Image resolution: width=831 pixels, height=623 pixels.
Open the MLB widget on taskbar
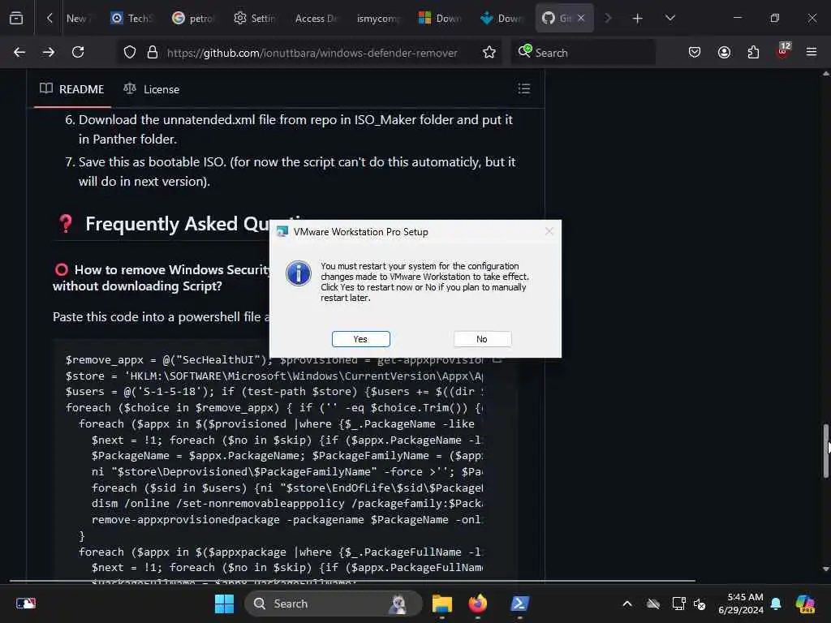tap(26, 603)
